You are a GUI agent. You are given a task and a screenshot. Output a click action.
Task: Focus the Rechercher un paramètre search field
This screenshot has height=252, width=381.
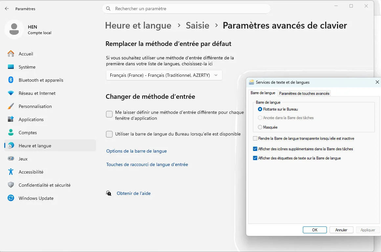pyautogui.click(x=186, y=9)
